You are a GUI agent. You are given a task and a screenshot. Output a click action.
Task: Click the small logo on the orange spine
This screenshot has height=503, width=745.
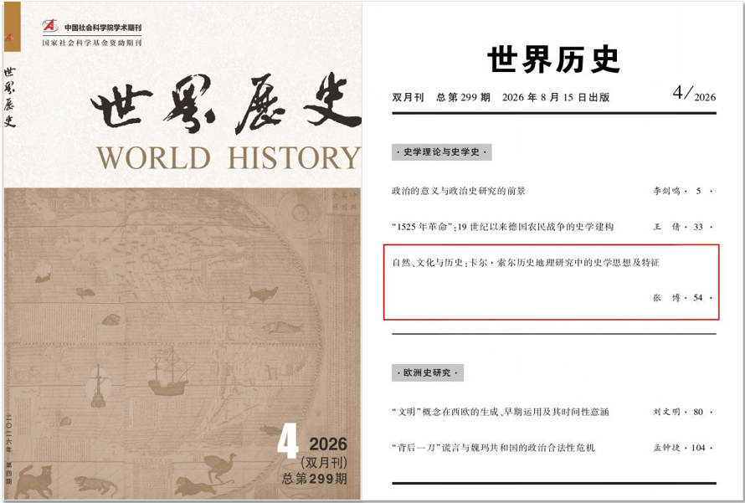[x=9, y=37]
